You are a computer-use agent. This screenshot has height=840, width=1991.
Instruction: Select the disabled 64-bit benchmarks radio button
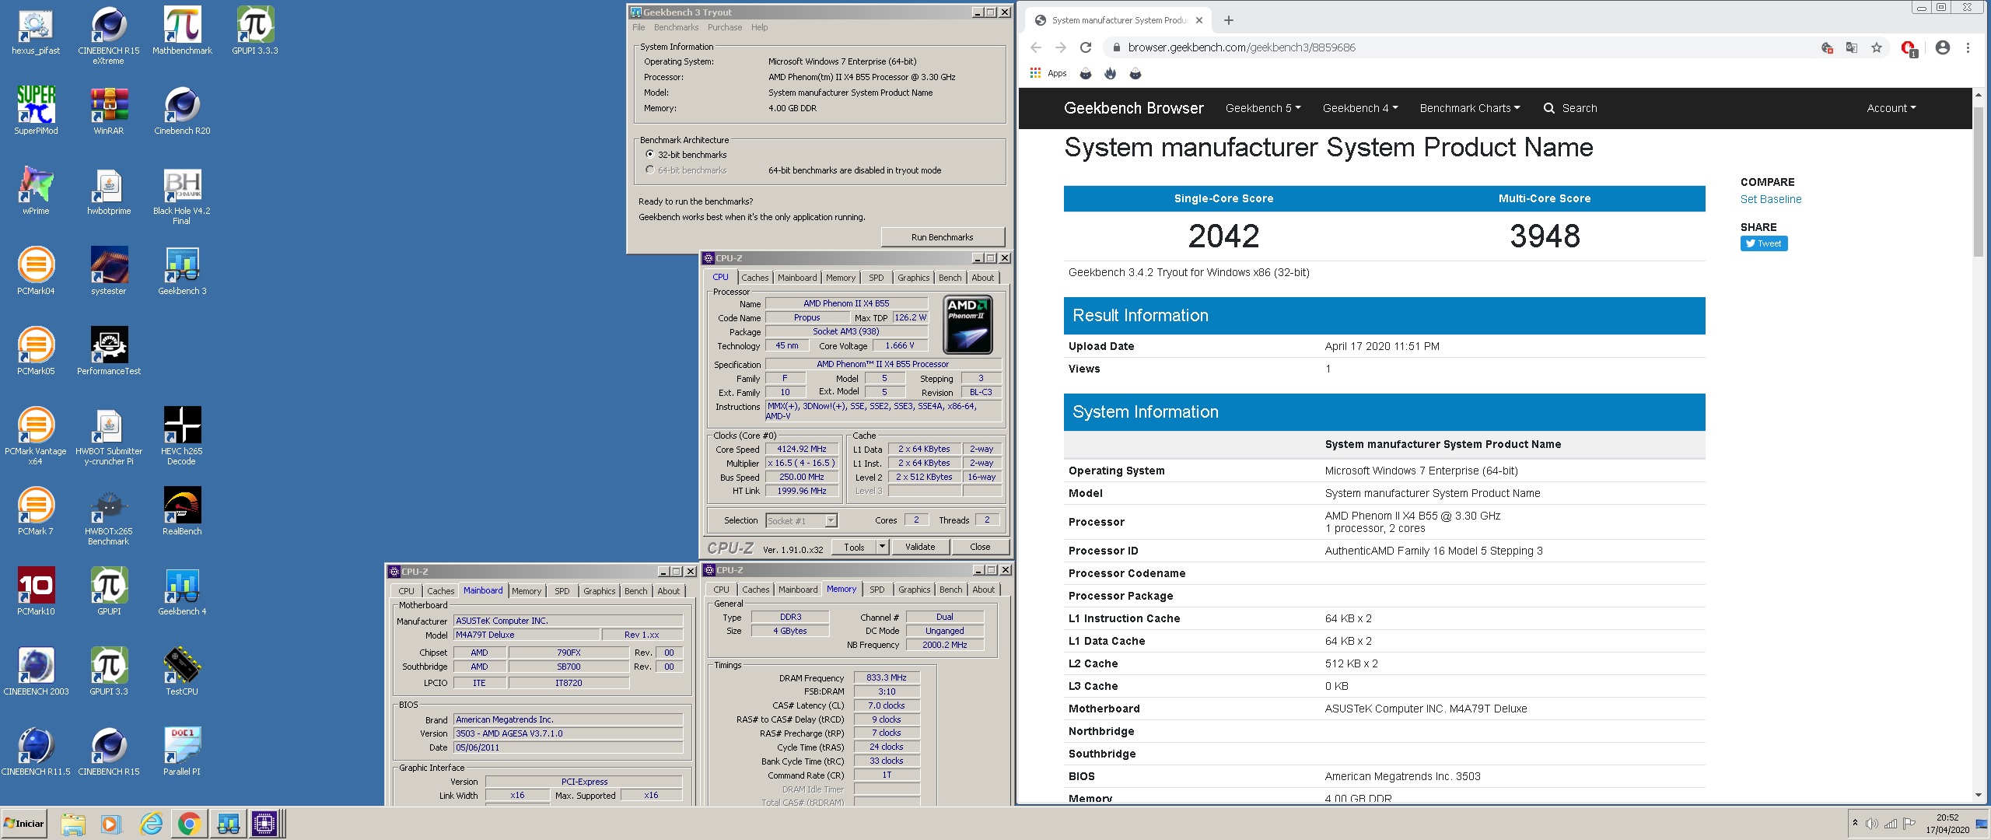650,170
